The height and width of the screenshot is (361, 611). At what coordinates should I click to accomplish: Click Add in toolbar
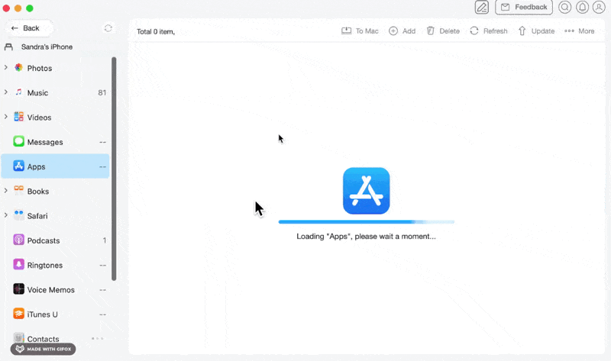click(x=402, y=31)
